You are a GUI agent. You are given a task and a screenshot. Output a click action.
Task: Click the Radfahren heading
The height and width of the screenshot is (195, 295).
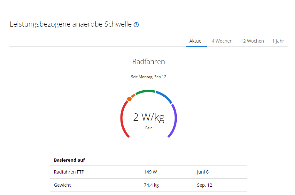149,61
